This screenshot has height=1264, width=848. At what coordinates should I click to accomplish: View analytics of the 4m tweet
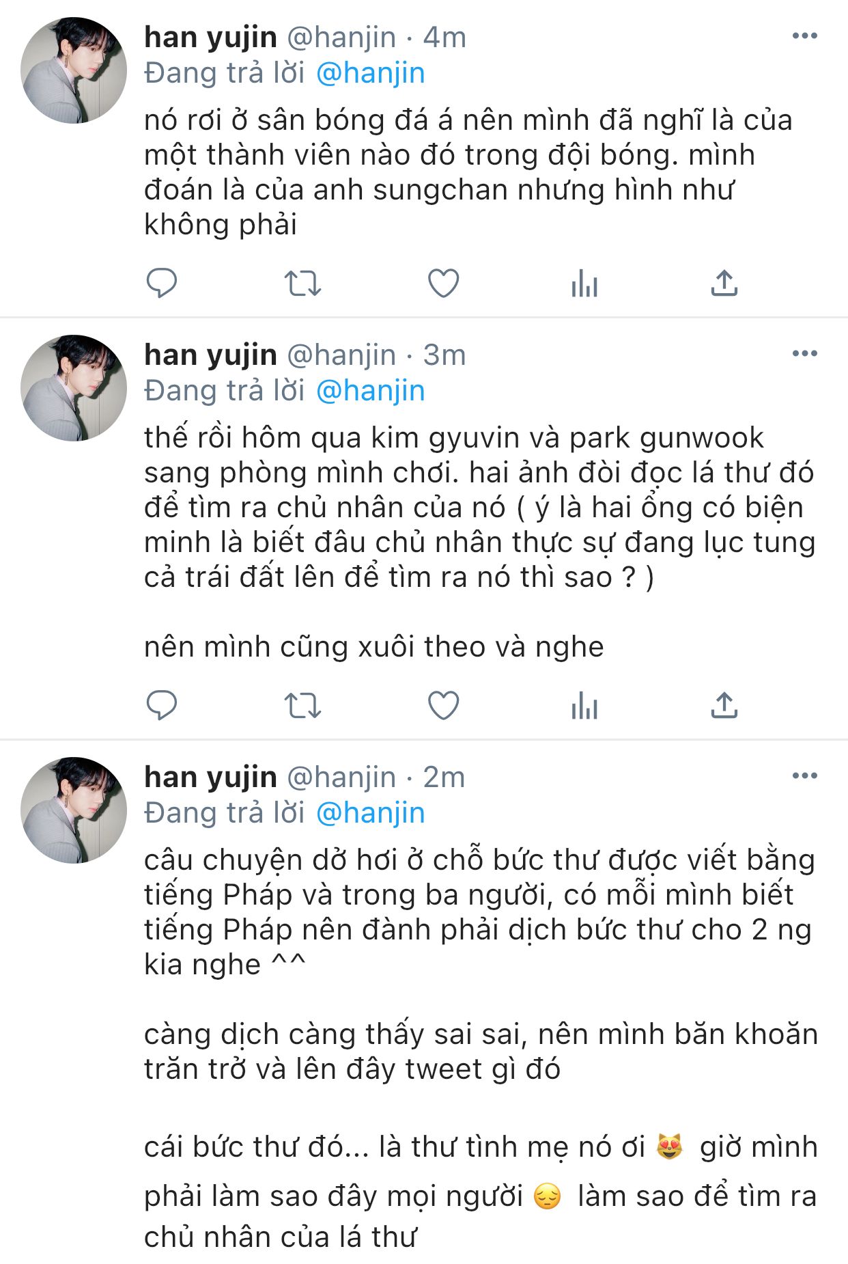click(x=584, y=283)
